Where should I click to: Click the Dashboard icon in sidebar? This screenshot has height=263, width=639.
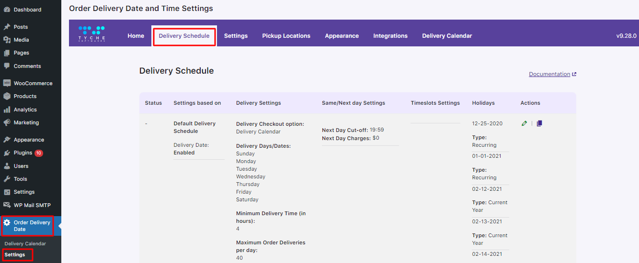pyautogui.click(x=7, y=10)
